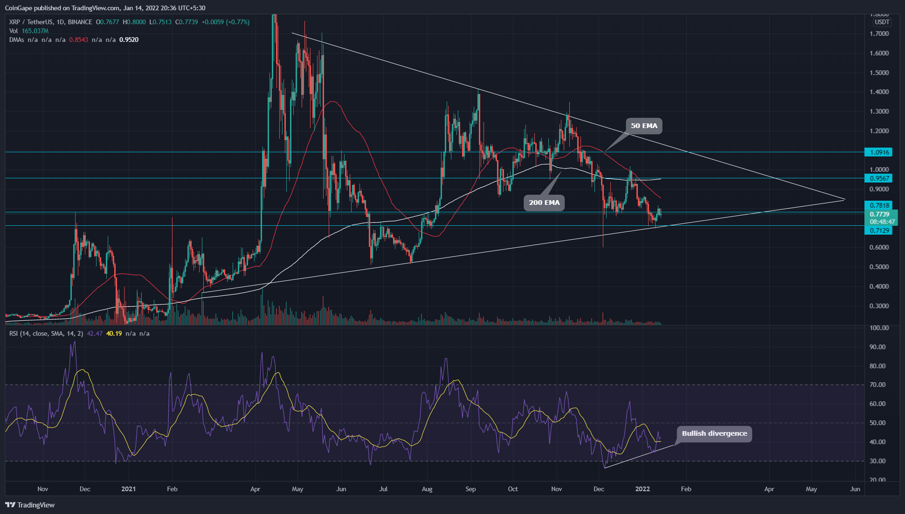Image resolution: width=905 pixels, height=514 pixels.
Task: Click the open price value O0.7677
Action: coord(108,22)
